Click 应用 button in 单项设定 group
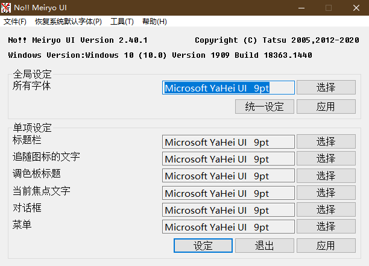Image resolution: width=369 pixels, height=266 pixels. (326, 246)
